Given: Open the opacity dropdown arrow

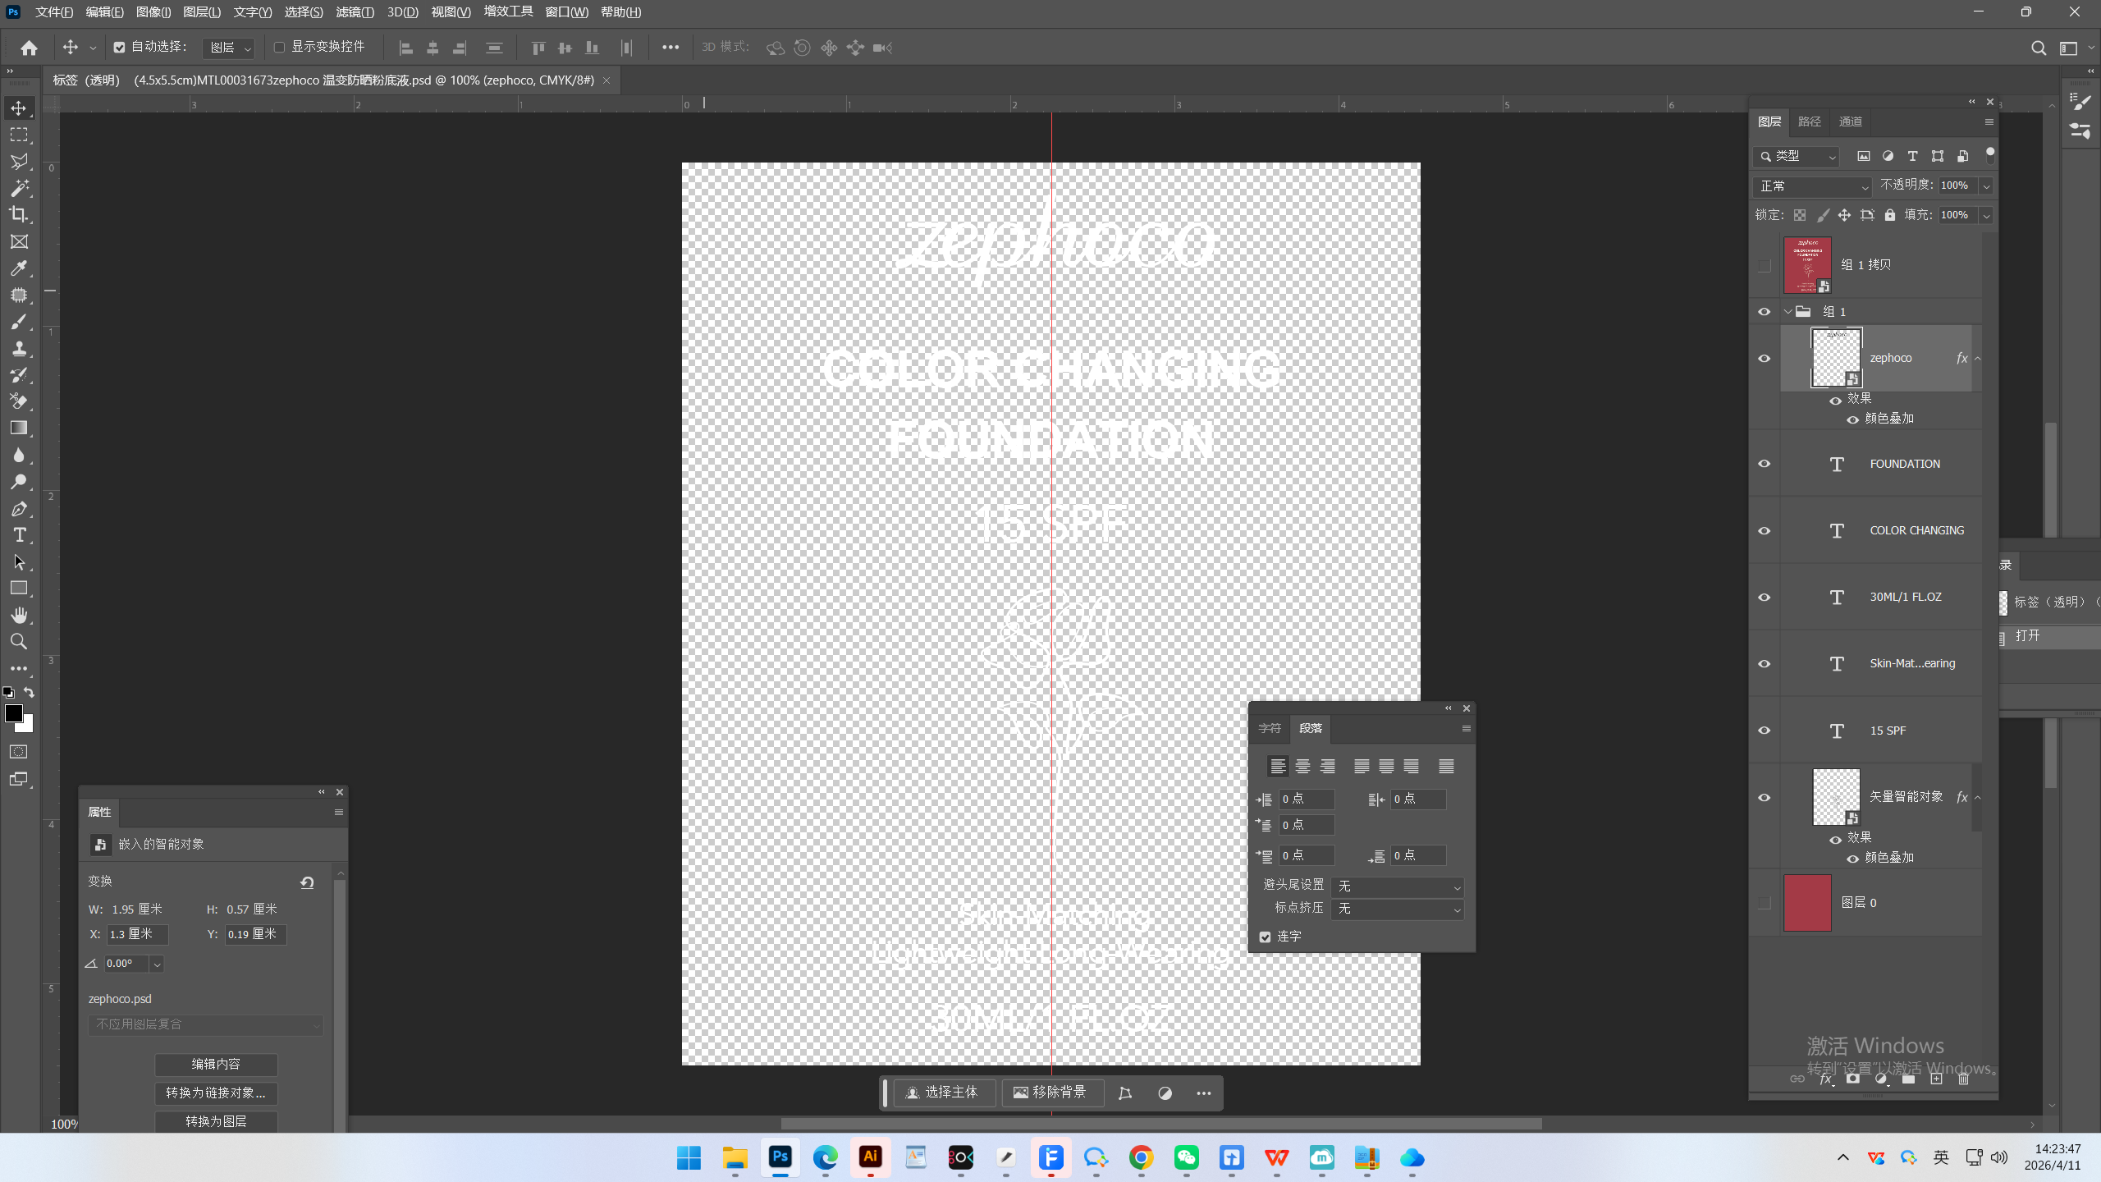Looking at the screenshot, I should click(x=1986, y=186).
